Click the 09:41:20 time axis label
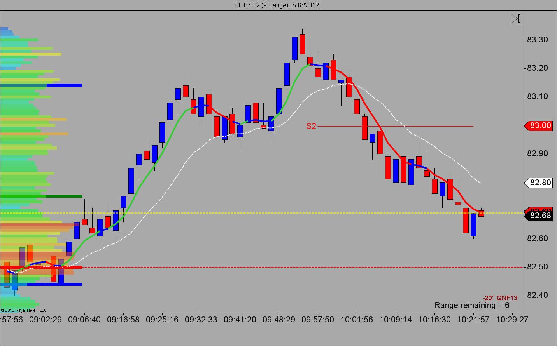Image resolution: width=557 pixels, height=346 pixels. point(240,320)
